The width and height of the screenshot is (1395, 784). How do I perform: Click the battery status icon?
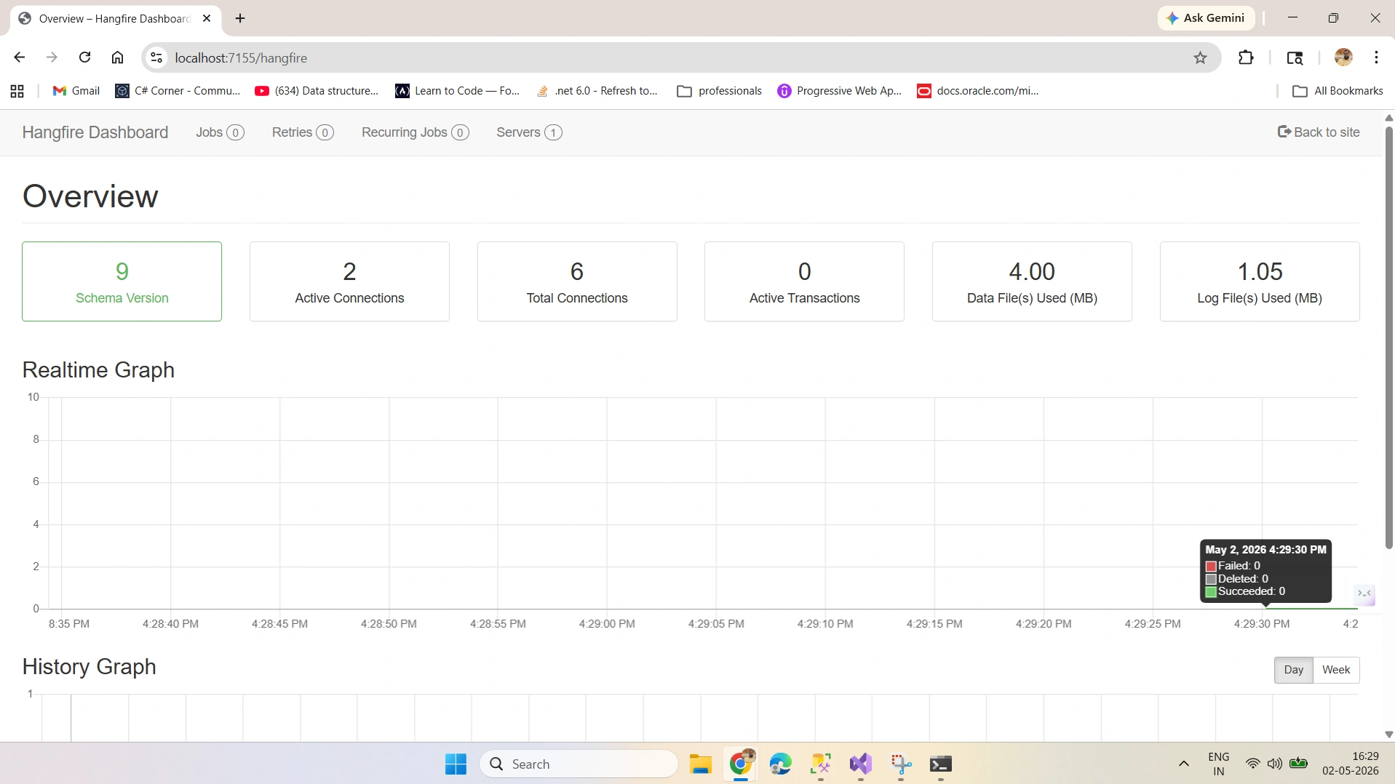(x=1298, y=764)
